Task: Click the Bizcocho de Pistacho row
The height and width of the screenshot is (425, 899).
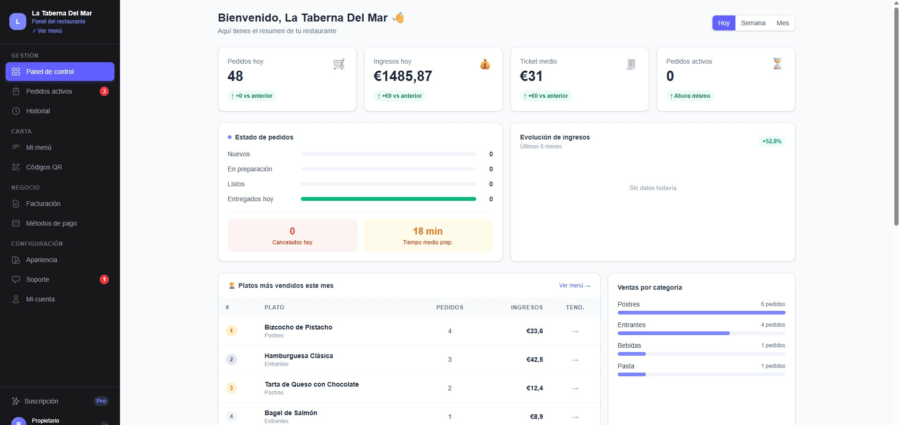Action: [x=409, y=331]
